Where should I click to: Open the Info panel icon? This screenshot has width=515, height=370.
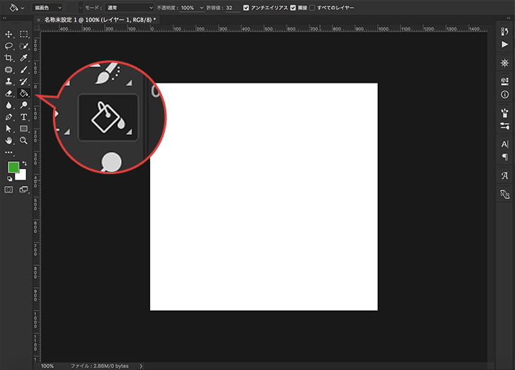(x=505, y=95)
